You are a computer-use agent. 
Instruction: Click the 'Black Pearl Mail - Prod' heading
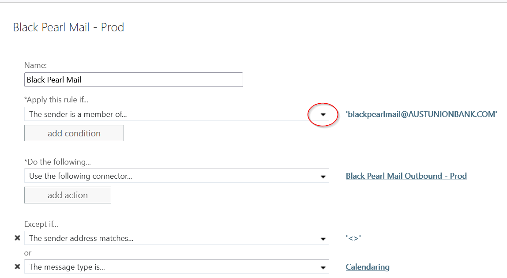coord(68,27)
